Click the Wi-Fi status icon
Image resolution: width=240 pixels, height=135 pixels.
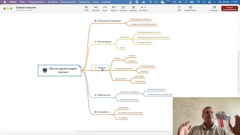(198, 2)
